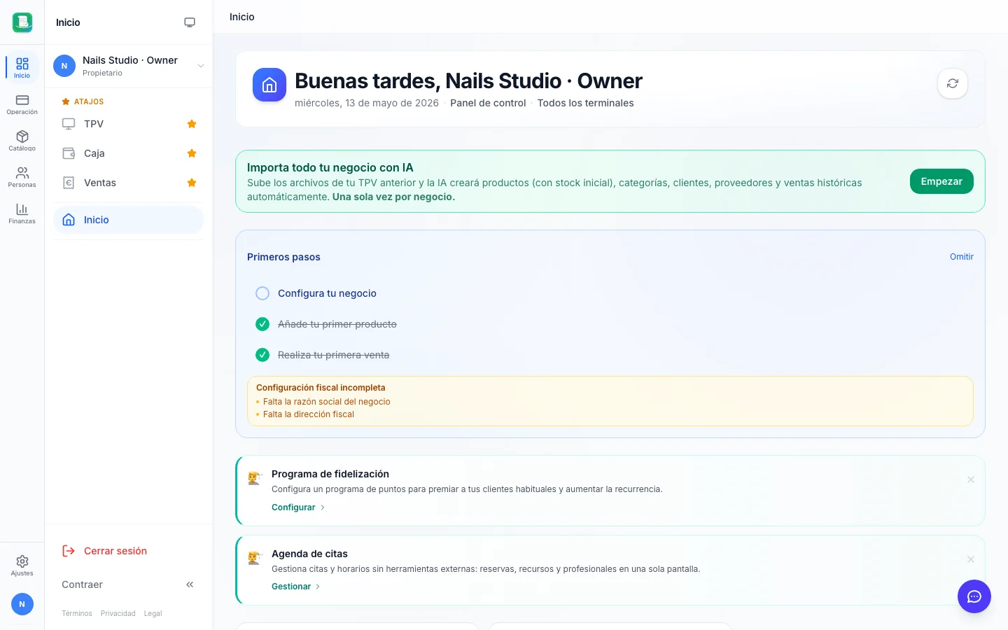Click the Agenda de citas emoji icon
This screenshot has width=1008, height=630.
[255, 558]
